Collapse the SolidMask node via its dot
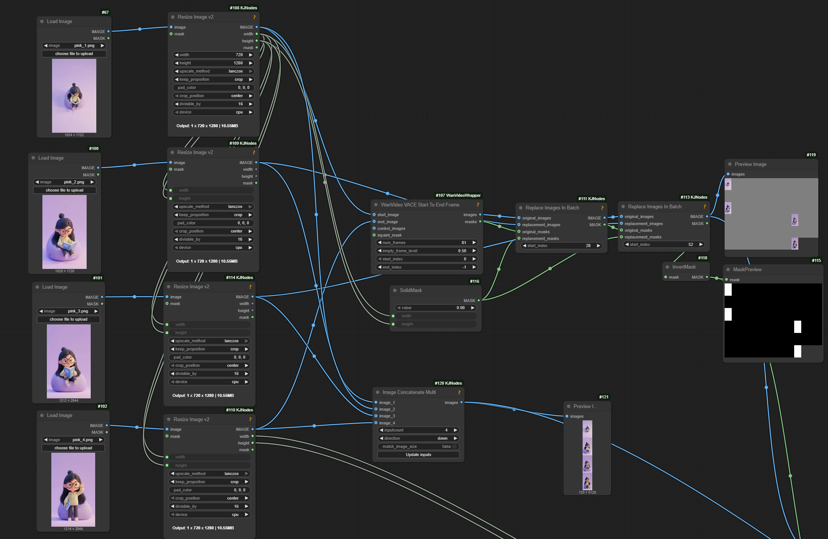 click(395, 291)
